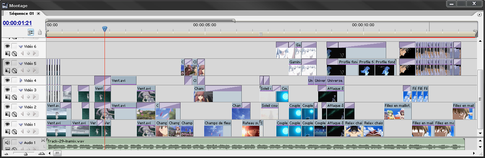Collapse the Vidéo 5 track
485x158 pixels.
tap(21, 64)
